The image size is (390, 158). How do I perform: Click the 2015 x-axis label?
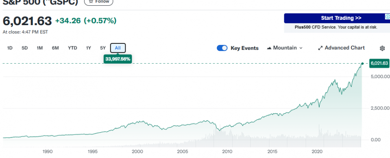click(x=272, y=151)
